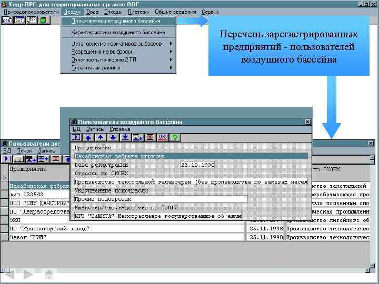Open the Сервис menu
This screenshot has width=379, height=284.
point(210,12)
